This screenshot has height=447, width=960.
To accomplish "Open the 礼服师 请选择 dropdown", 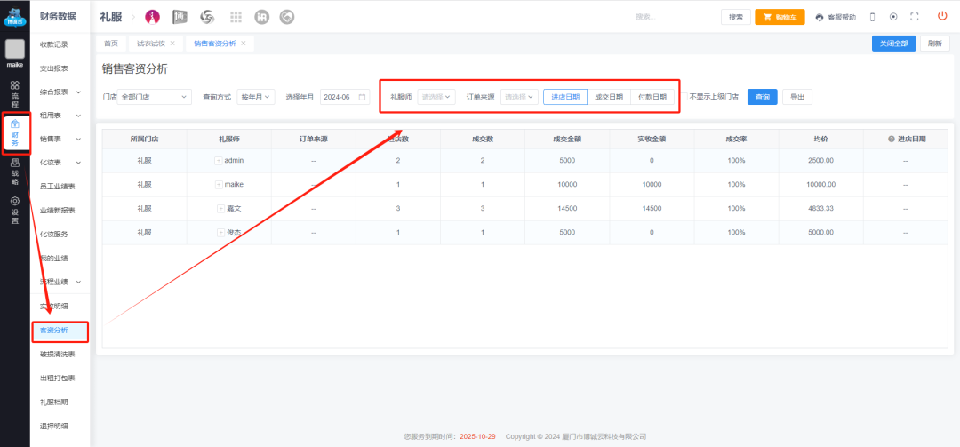I will (x=436, y=97).
